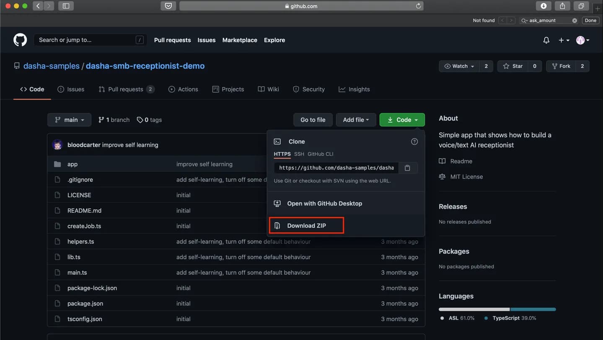Star the repository
The height and width of the screenshot is (340, 603).
click(513, 66)
